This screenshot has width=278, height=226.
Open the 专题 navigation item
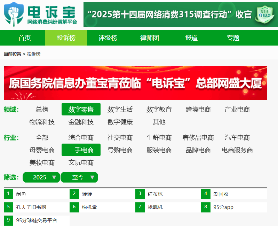(233, 38)
